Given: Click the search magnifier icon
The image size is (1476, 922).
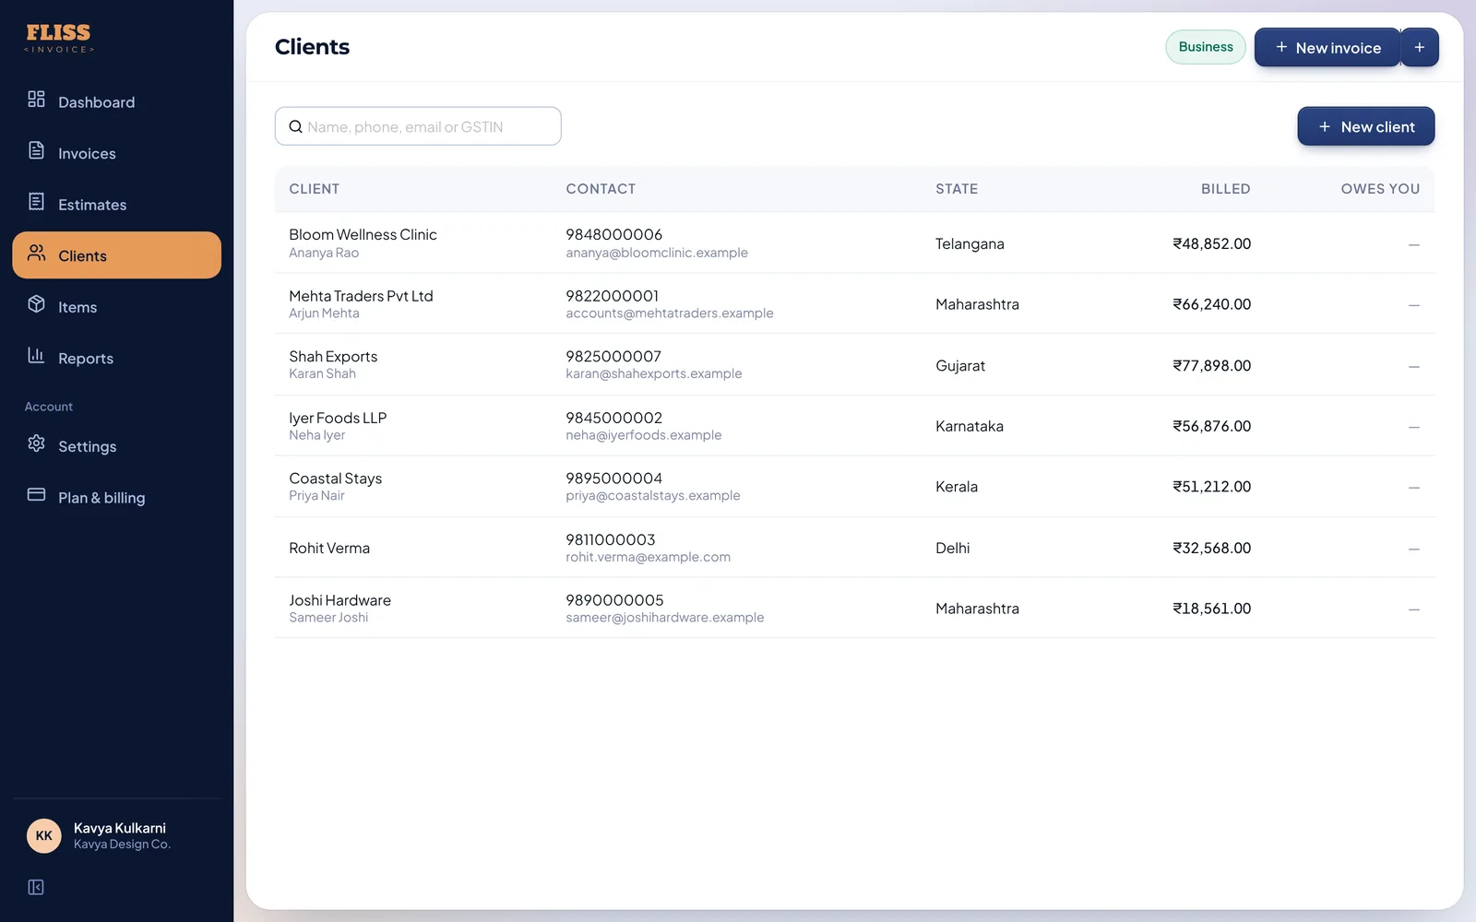Looking at the screenshot, I should pyautogui.click(x=295, y=126).
